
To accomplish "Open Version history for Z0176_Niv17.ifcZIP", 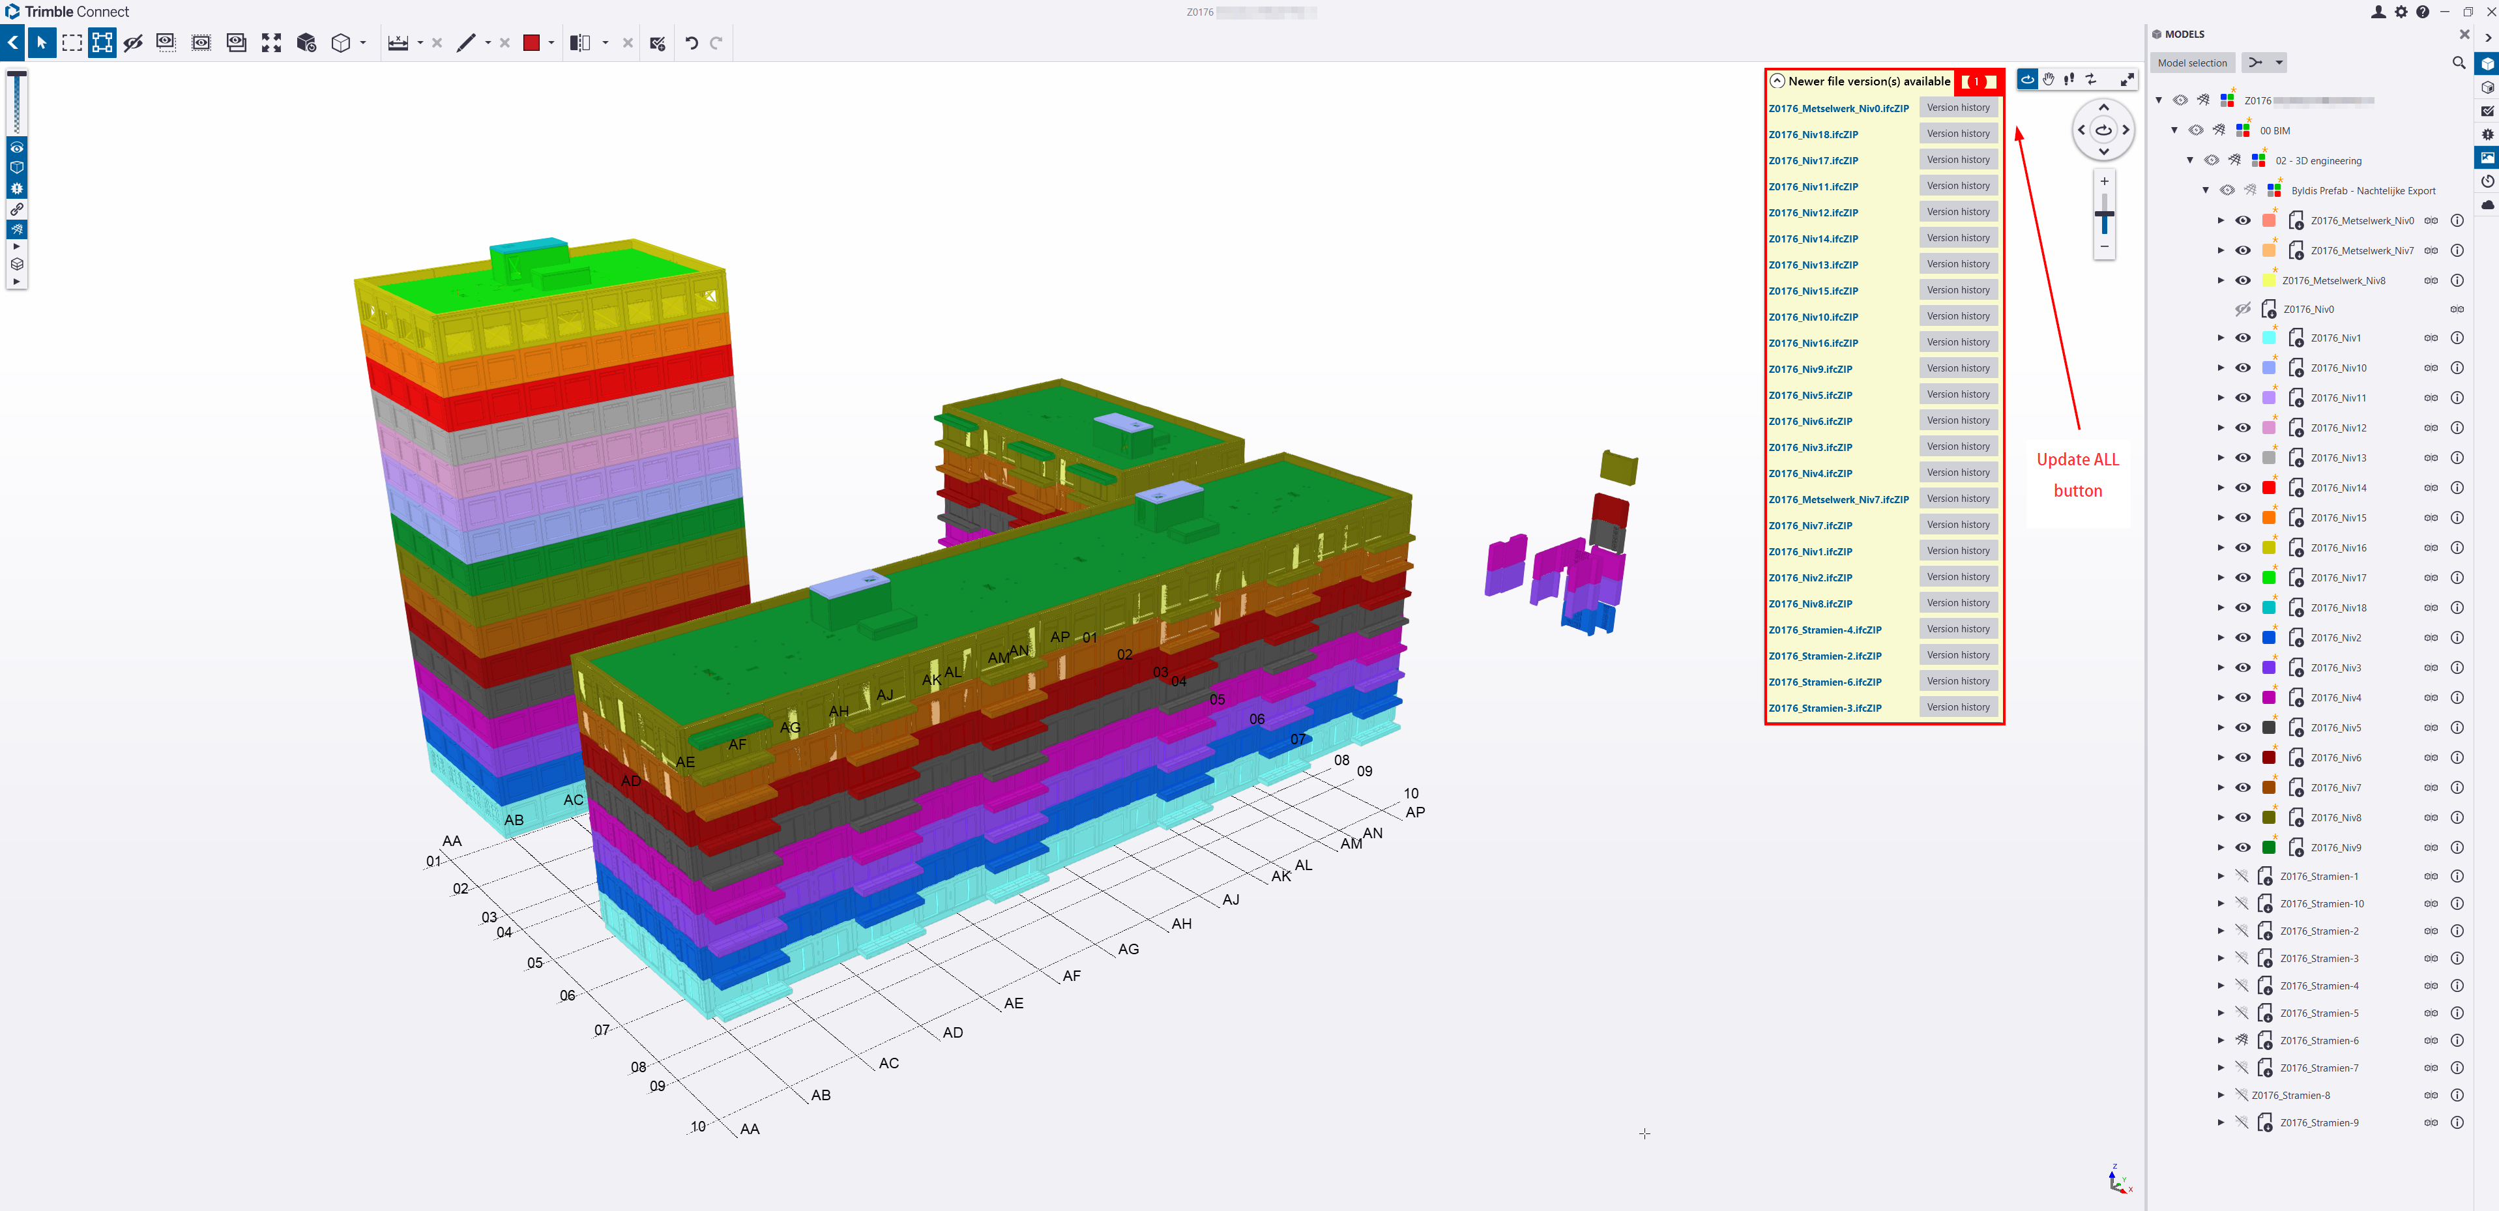I will pos(1957,160).
